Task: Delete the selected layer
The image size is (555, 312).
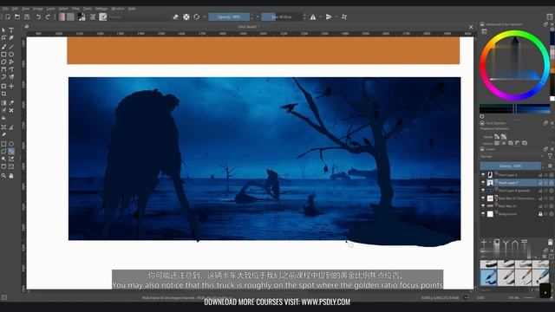Action: (550, 243)
